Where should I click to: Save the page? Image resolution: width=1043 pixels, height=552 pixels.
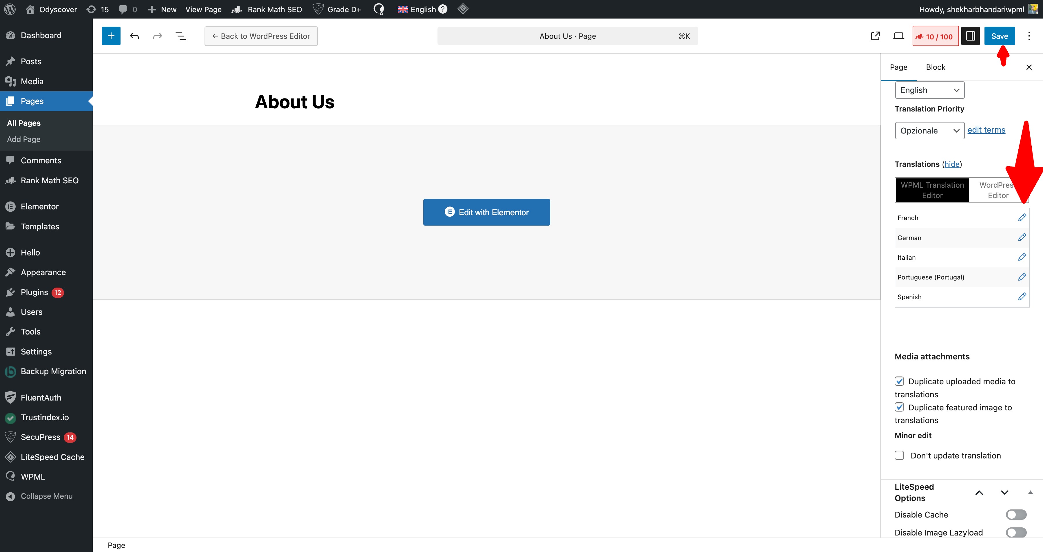[x=999, y=36]
